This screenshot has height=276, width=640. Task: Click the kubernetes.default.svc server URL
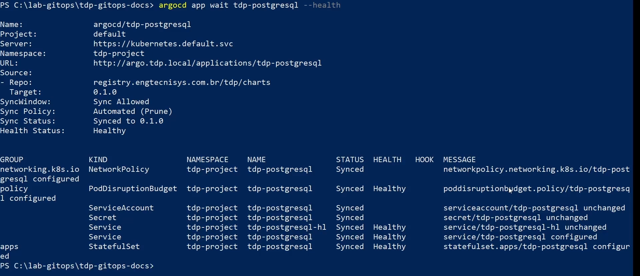tap(163, 44)
